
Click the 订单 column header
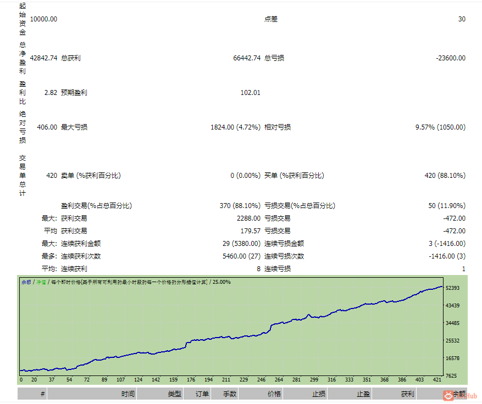(198, 394)
